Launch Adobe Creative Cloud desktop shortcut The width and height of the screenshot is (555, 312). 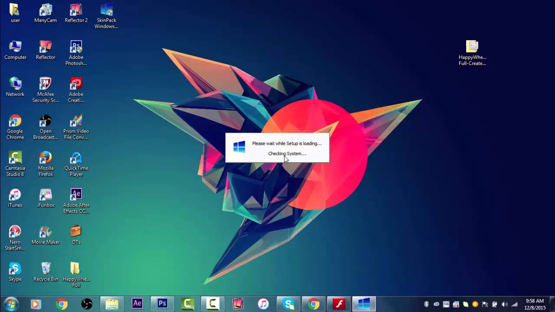point(76,90)
